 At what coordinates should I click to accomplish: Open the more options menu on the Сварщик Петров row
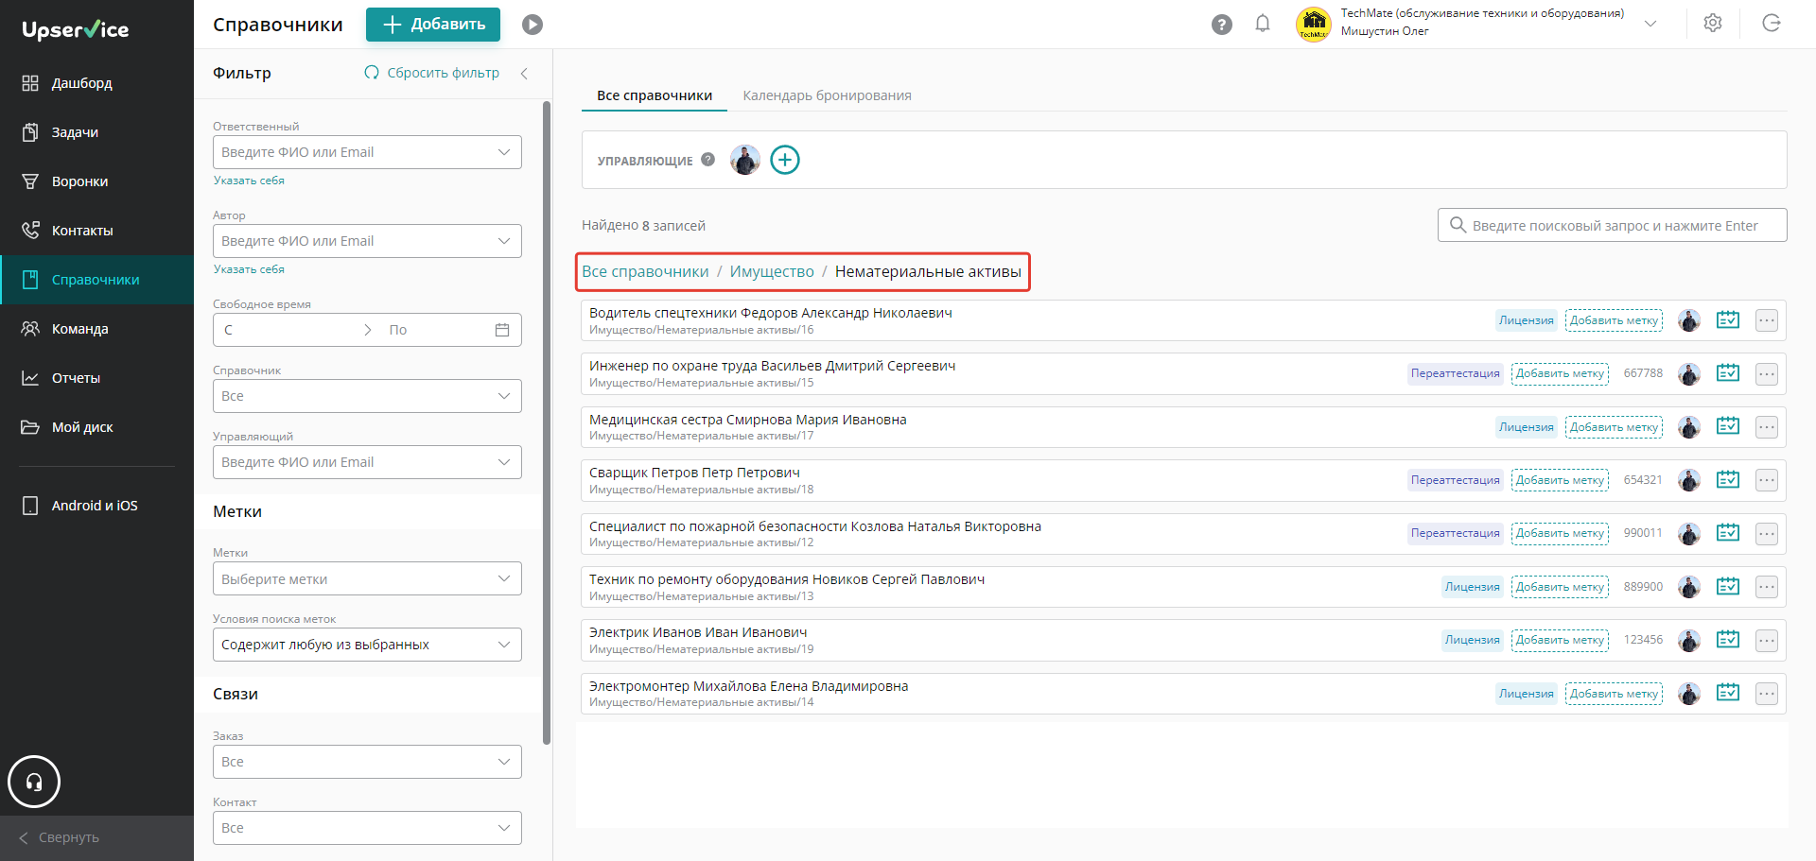[x=1767, y=480]
